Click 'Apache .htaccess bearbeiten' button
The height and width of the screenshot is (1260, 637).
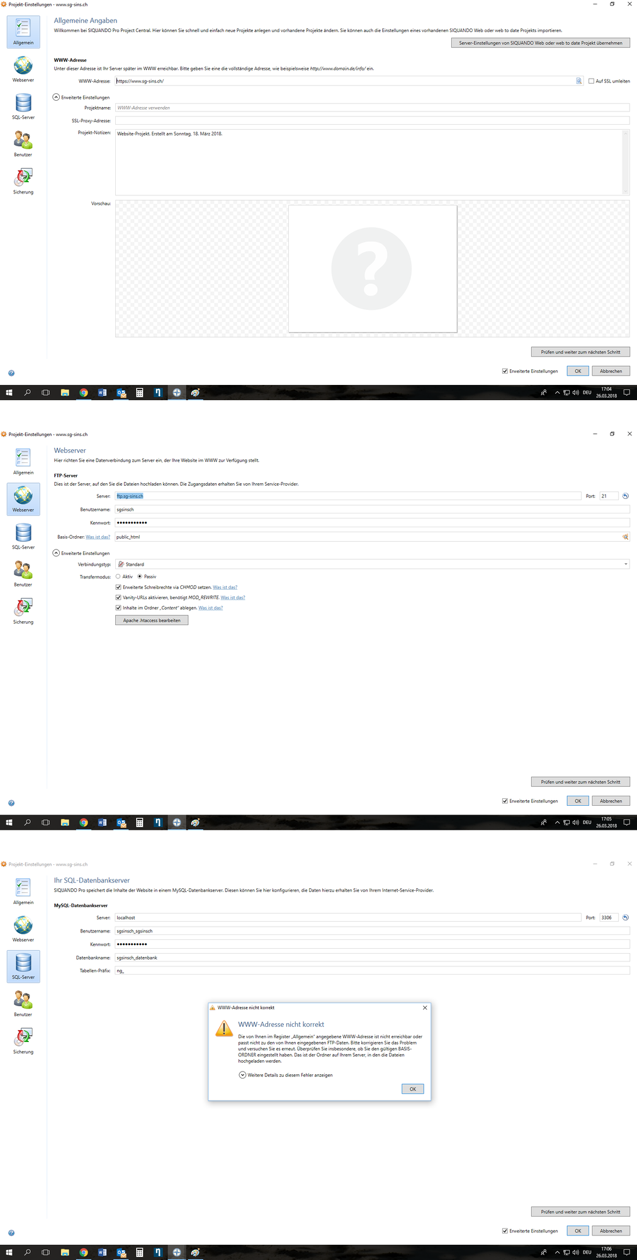click(152, 621)
